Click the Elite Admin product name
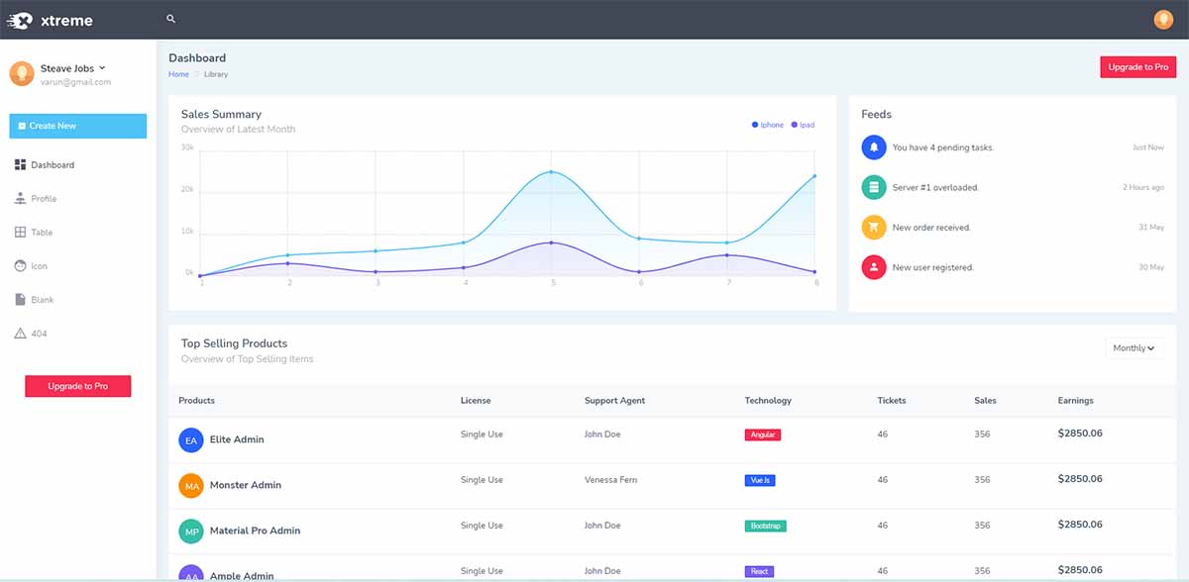Image resolution: width=1189 pixels, height=582 pixels. [237, 439]
